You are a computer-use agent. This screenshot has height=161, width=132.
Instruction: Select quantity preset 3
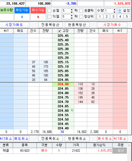pyautogui.click(x=113, y=17)
